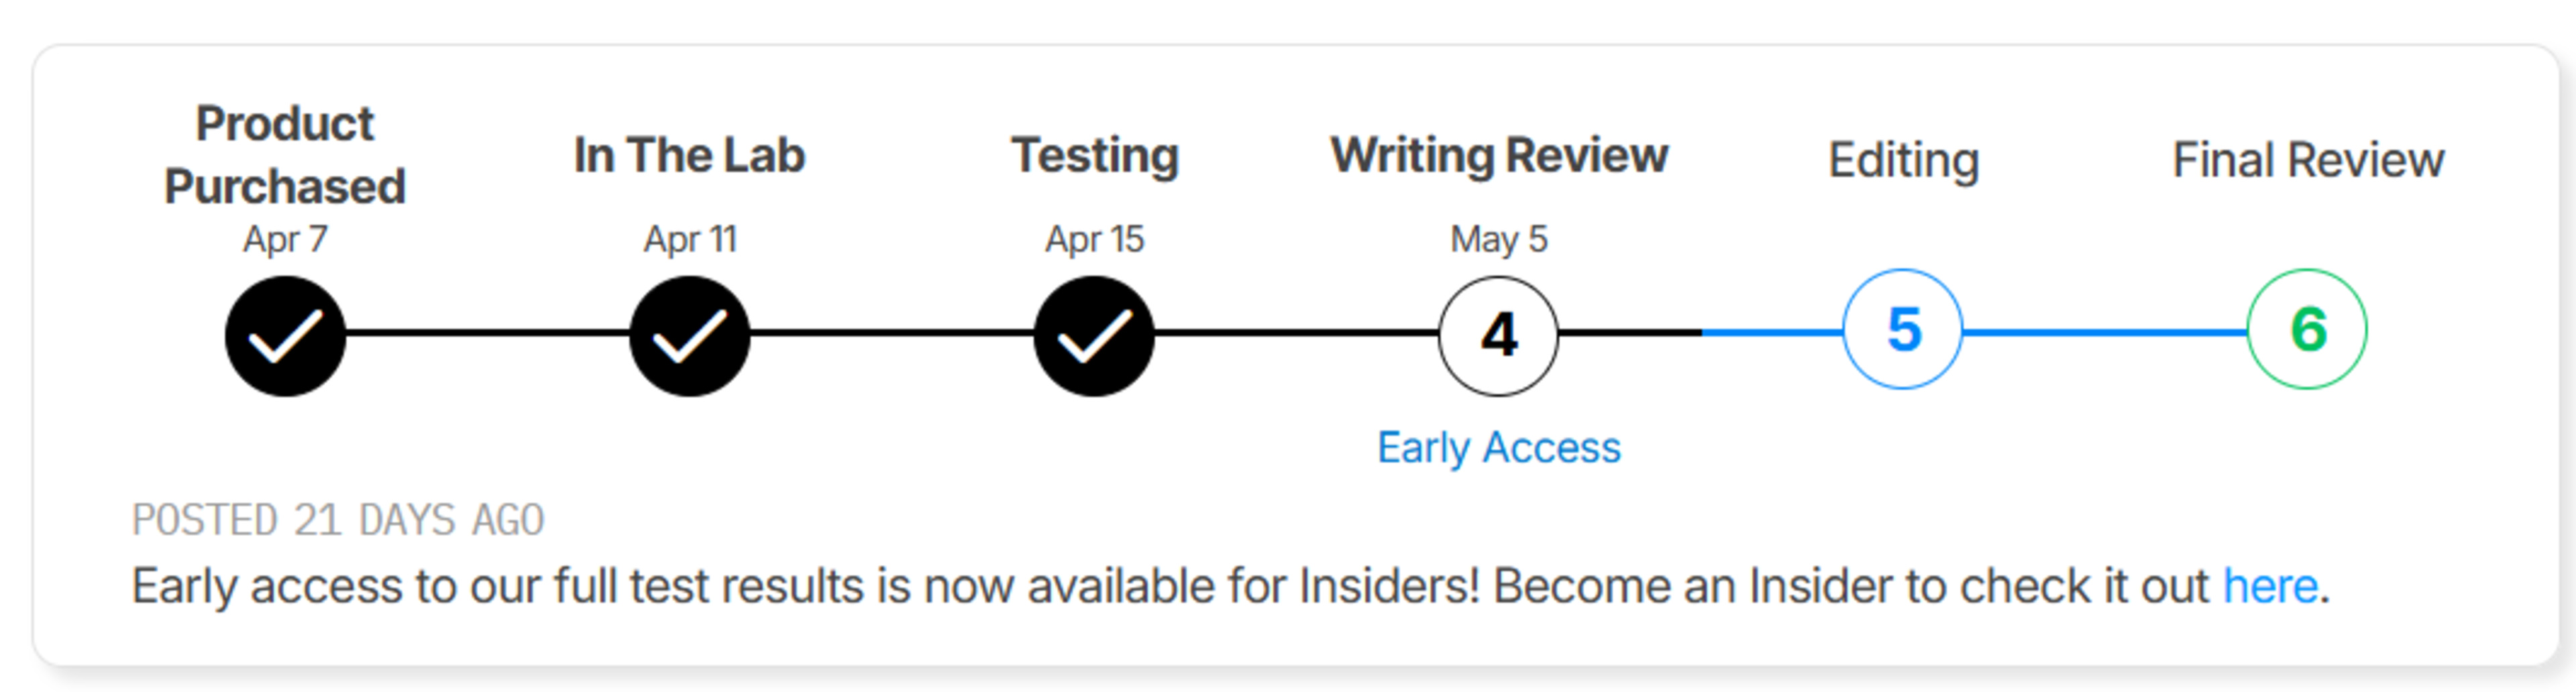Click the Posted 21 Days Ago text
Screen dimensions: 2576x692
338,520
